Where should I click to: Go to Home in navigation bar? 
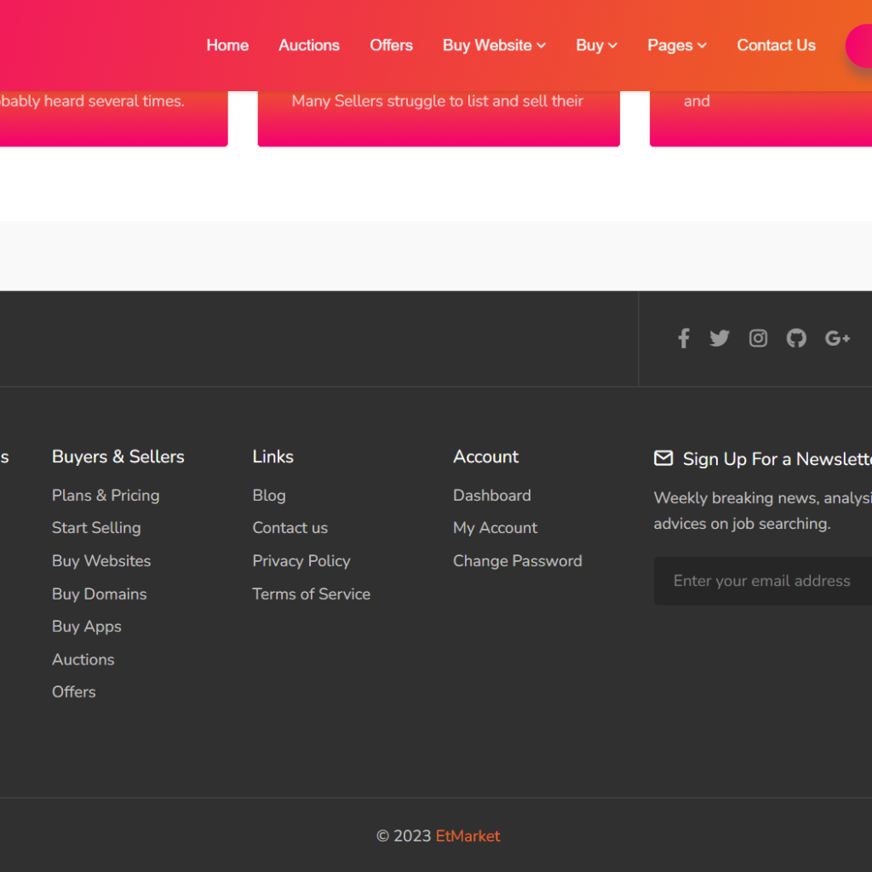[227, 45]
